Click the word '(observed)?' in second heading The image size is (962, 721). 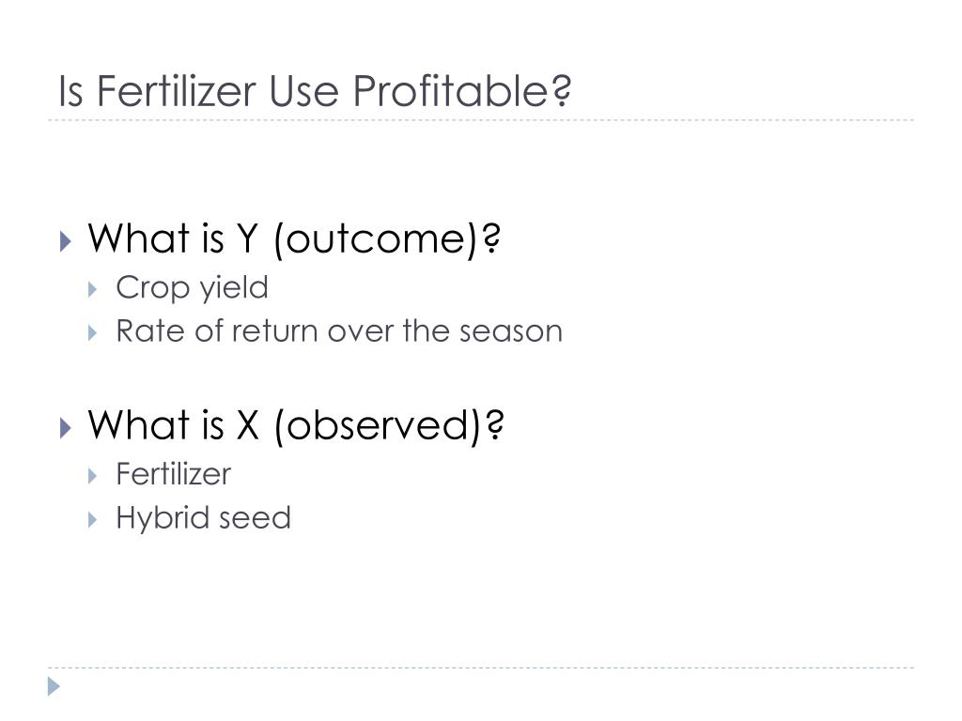tap(389, 427)
